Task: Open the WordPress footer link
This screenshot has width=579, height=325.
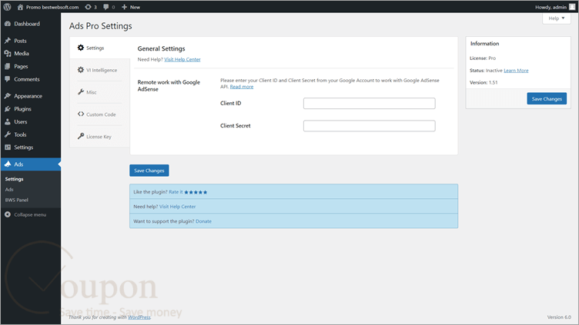Action: click(x=139, y=317)
